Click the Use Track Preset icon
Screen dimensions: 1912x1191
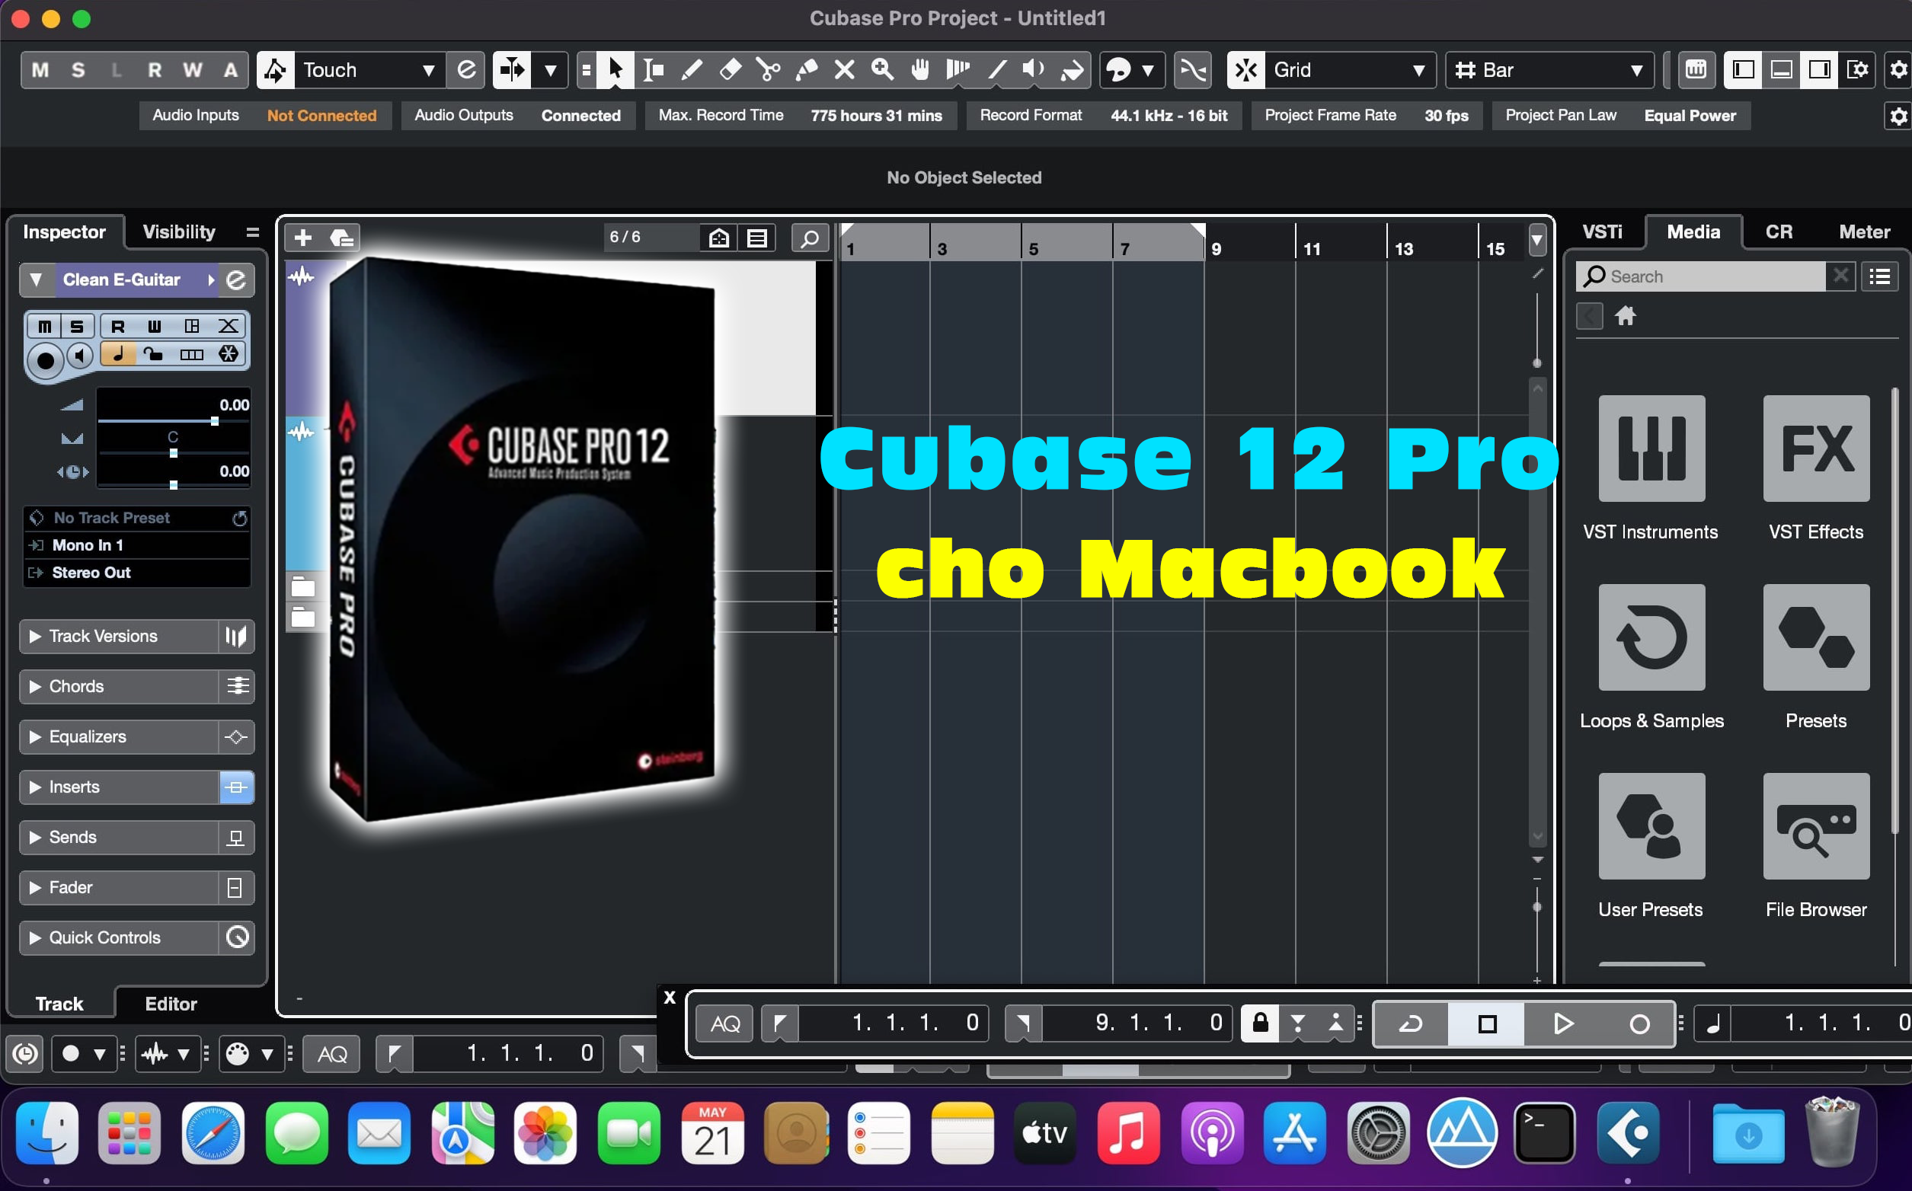(341, 238)
